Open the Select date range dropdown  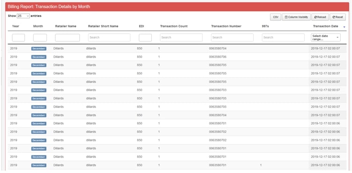(x=325, y=38)
